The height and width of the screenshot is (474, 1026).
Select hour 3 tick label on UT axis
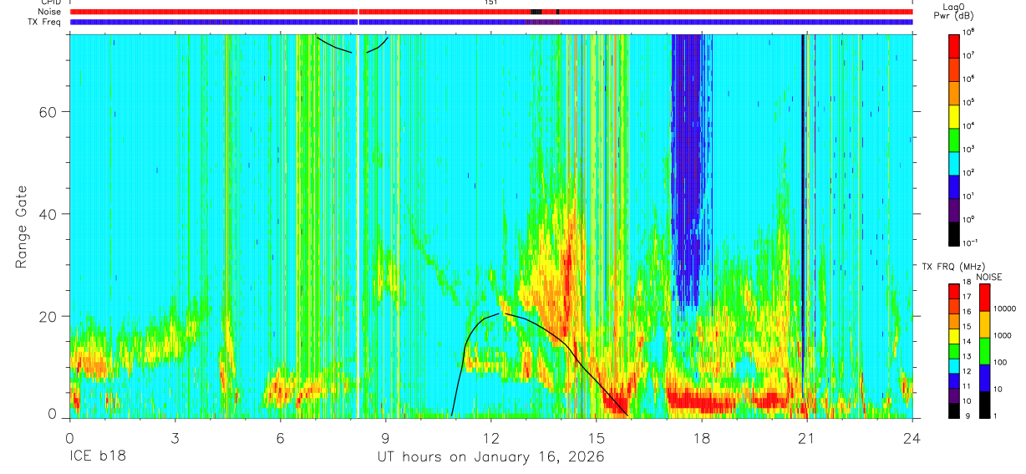tap(175, 437)
